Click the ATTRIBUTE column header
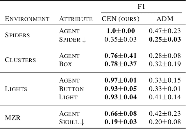This screenshot has height=129, width=186. [76, 19]
